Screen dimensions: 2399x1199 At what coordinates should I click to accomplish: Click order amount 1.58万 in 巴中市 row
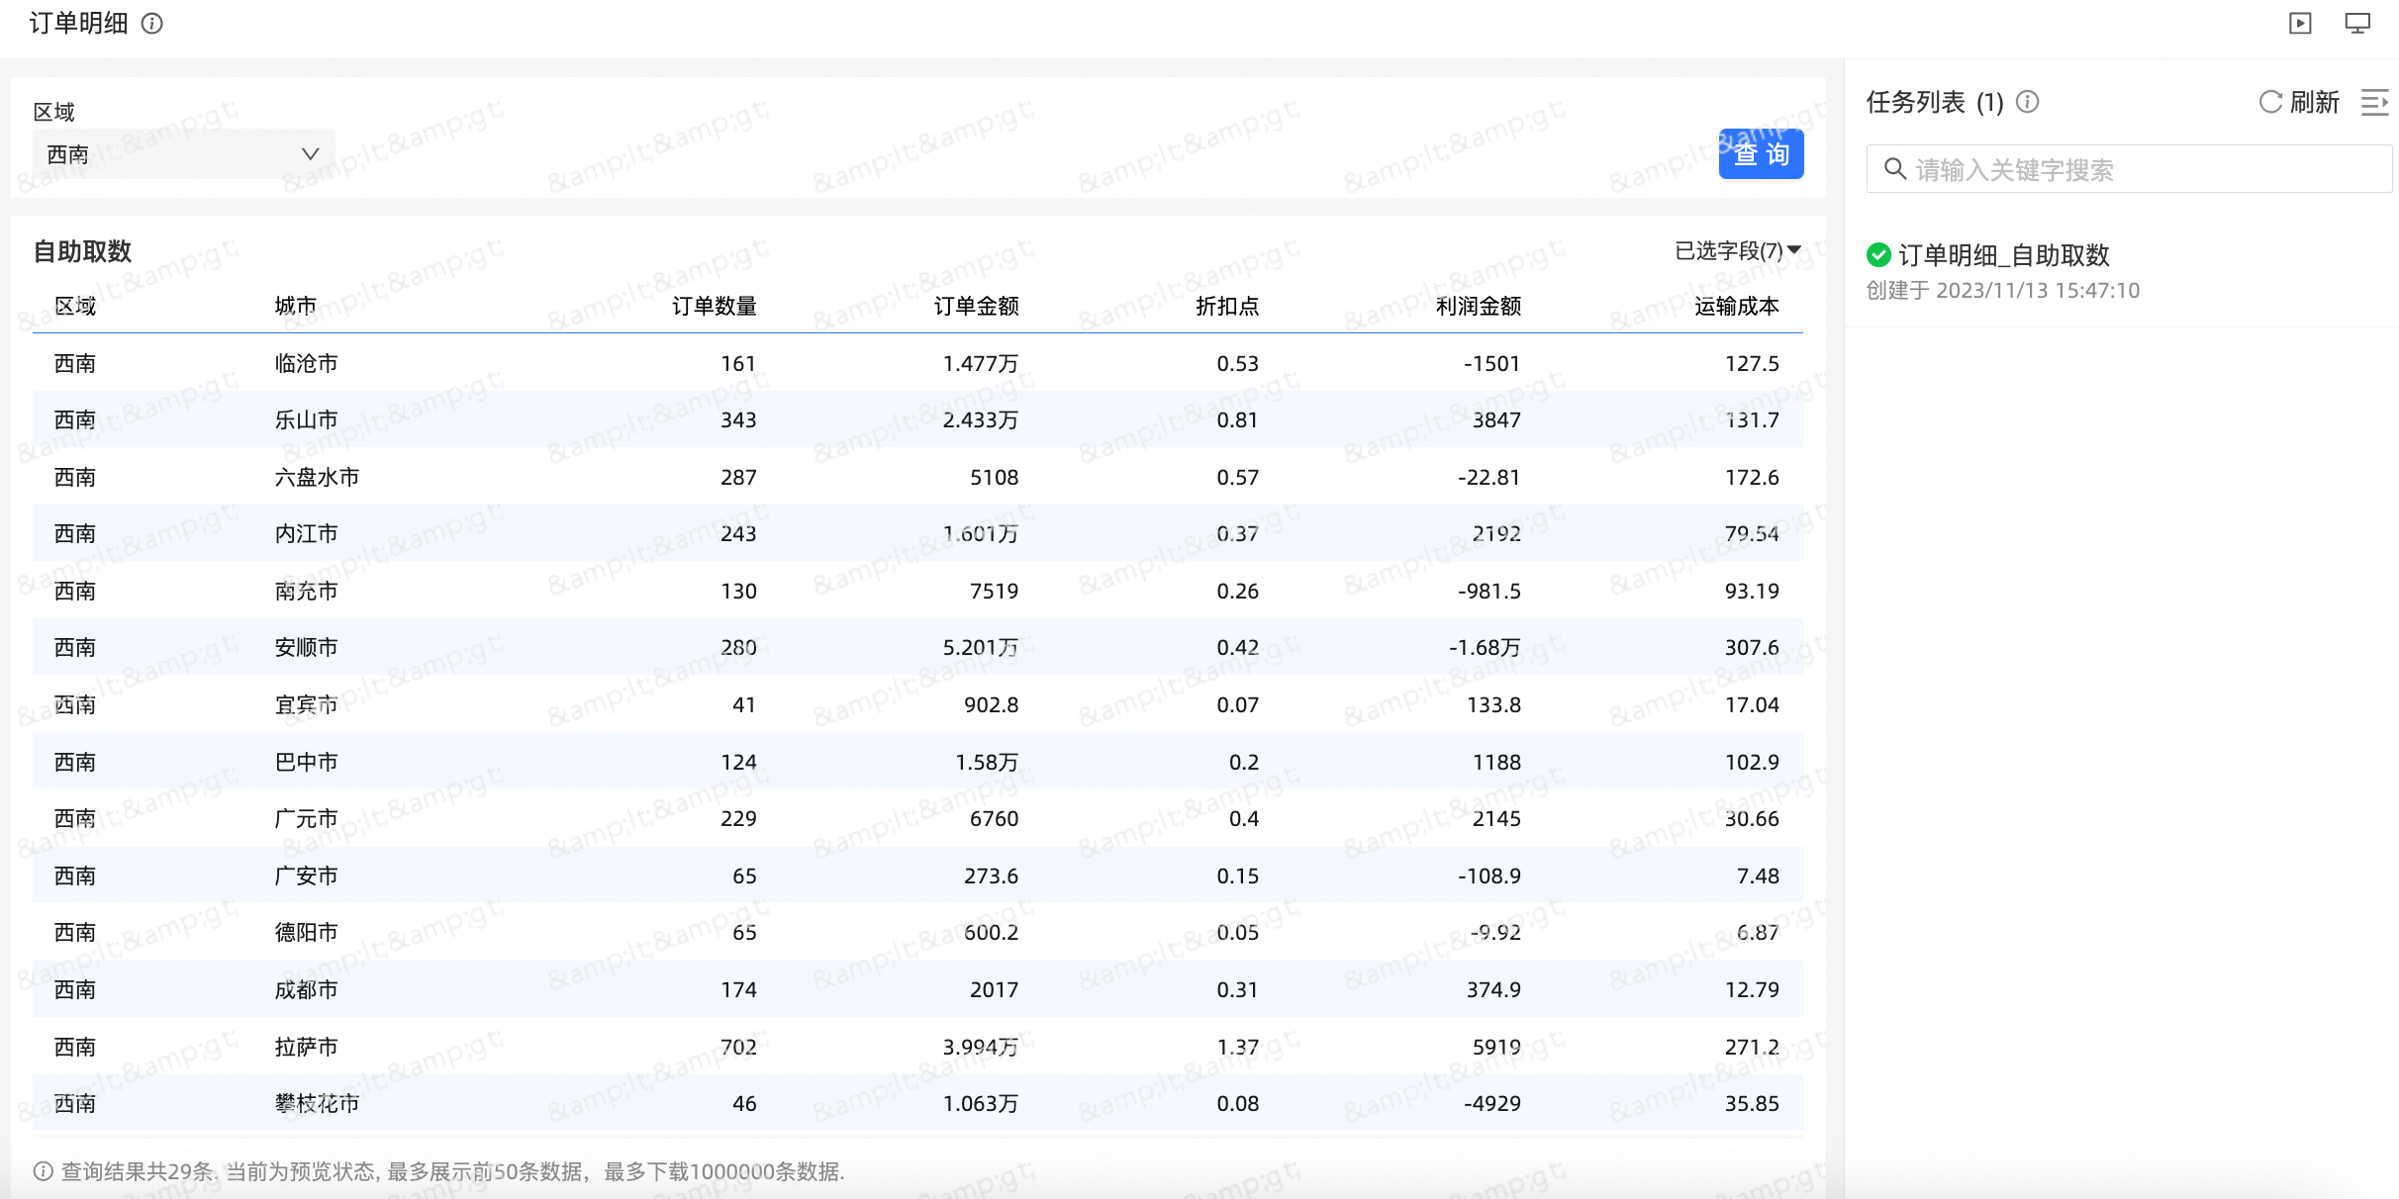[x=987, y=762]
